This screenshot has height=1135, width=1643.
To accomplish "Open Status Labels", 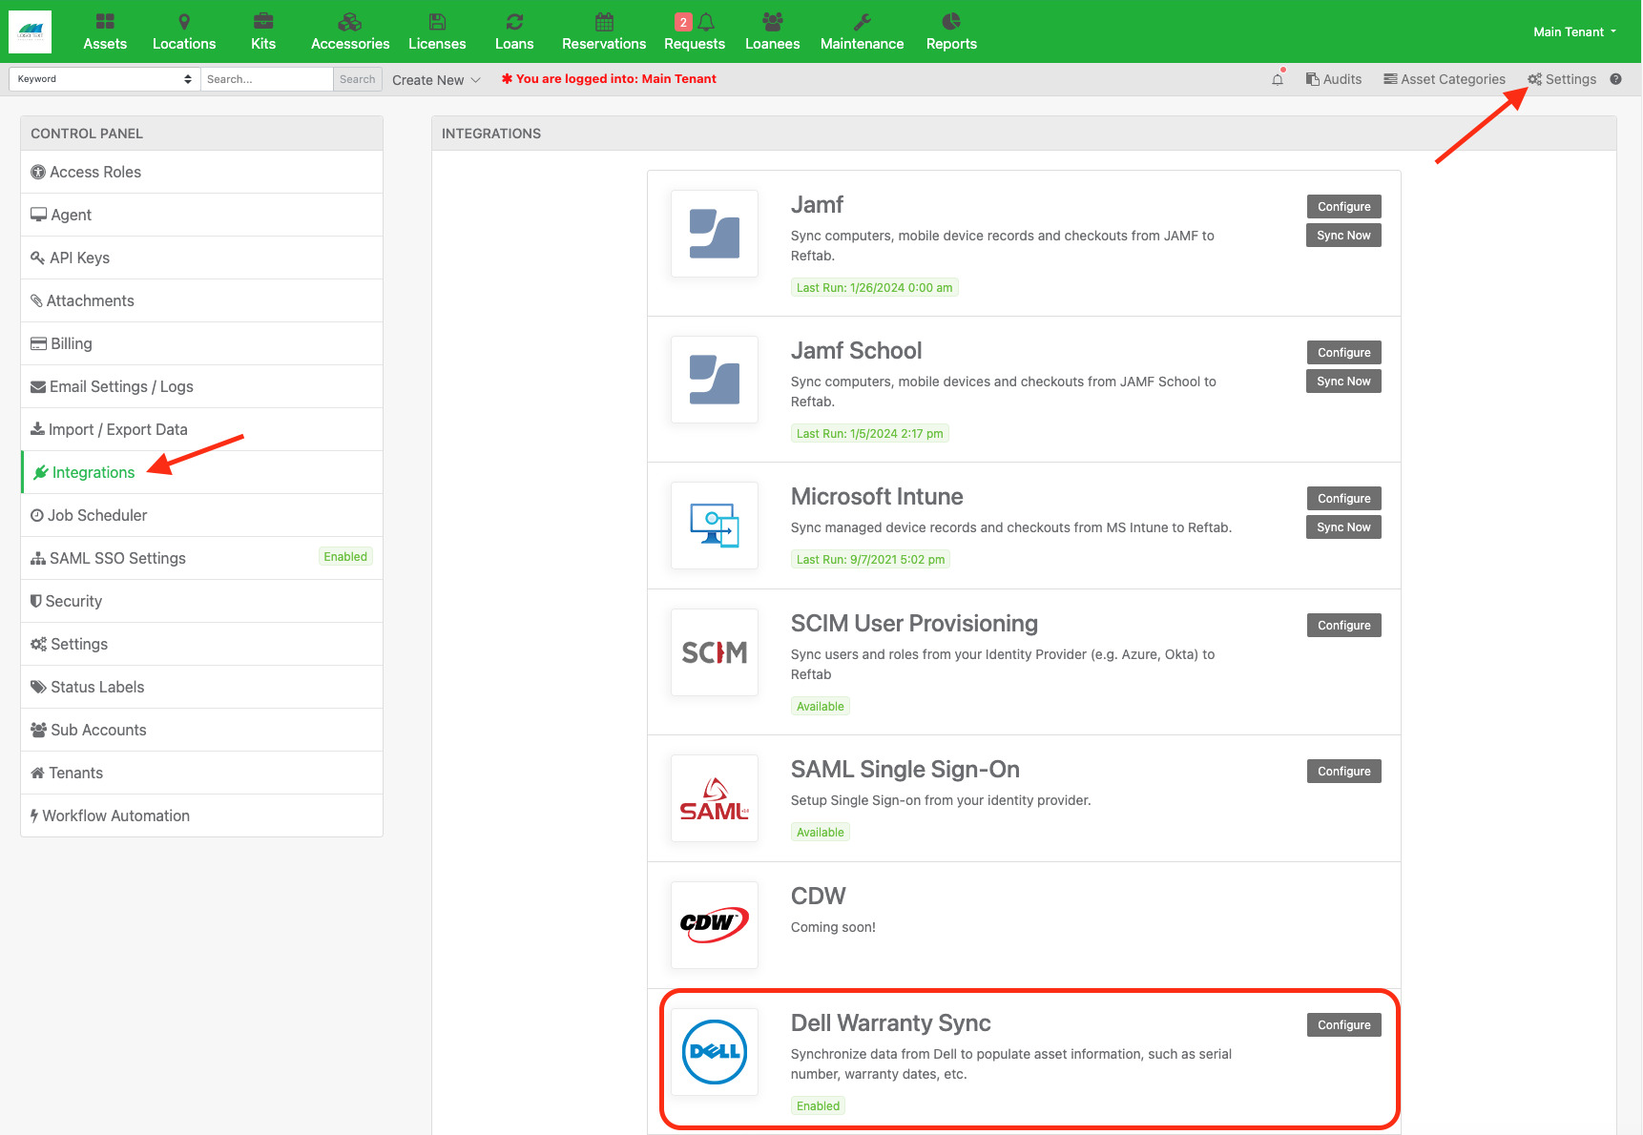I will pos(201,687).
